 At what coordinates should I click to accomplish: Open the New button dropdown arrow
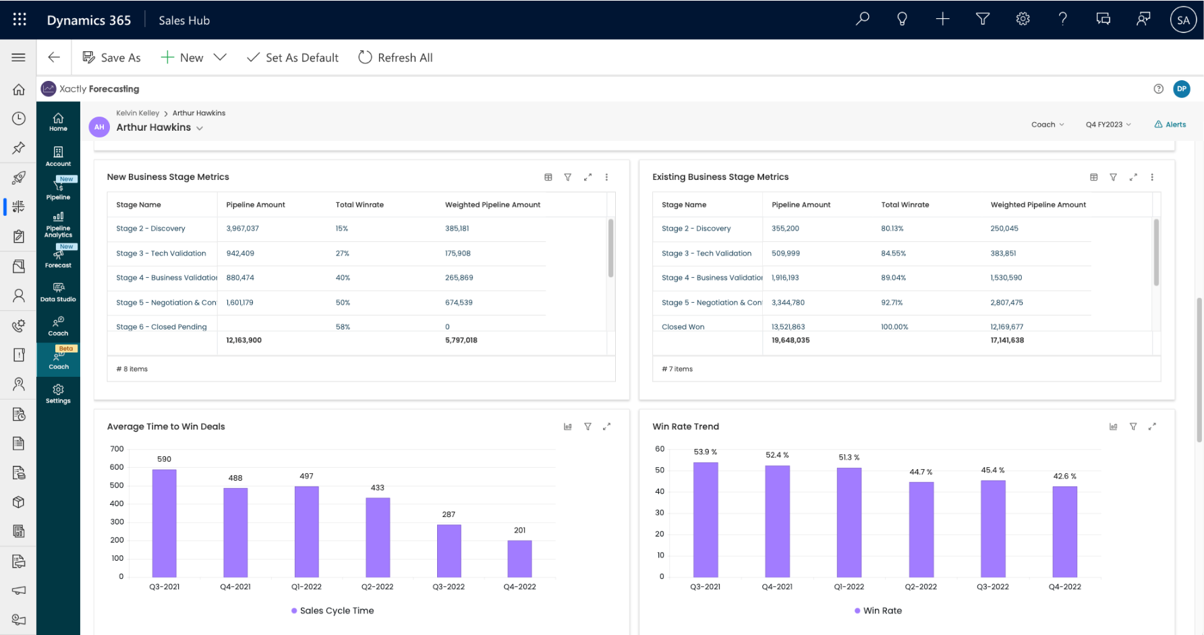[x=220, y=57]
